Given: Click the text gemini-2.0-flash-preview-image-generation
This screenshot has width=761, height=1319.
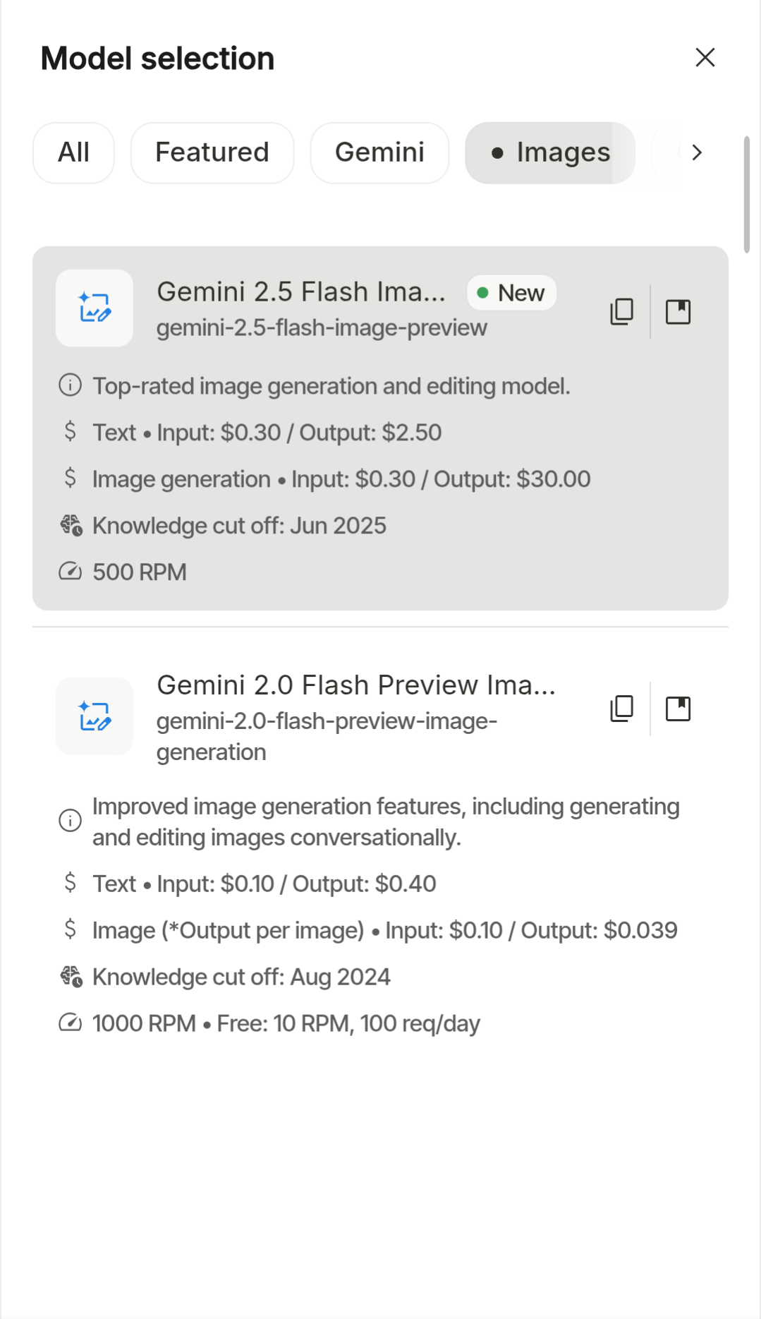Looking at the screenshot, I should click(327, 736).
